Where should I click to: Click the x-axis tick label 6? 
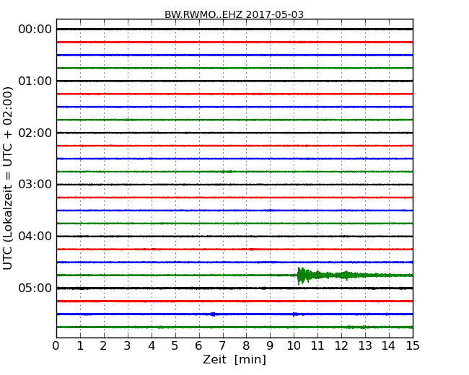[x=198, y=346]
